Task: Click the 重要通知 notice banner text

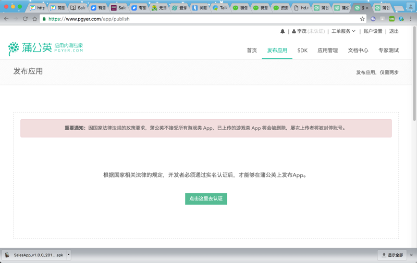Action: 206,128
